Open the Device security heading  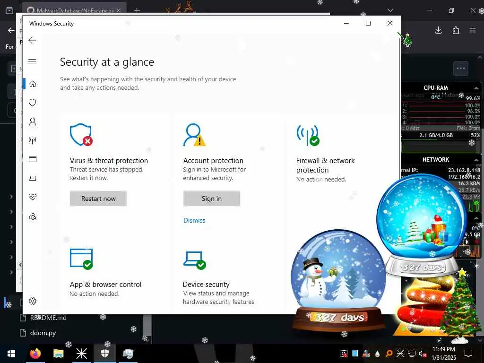pyautogui.click(x=206, y=284)
